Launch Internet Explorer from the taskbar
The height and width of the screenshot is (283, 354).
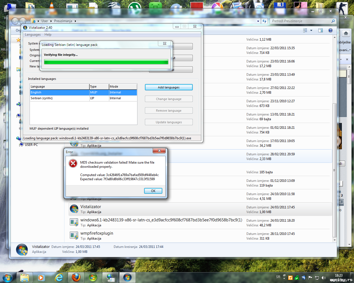point(59,277)
